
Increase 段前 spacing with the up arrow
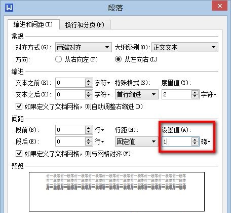[89, 128]
